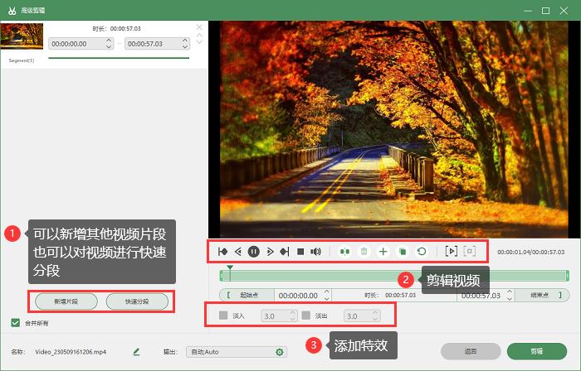Screen dimensions: 581x371
Task: Step back one frame
Action: 238,252
